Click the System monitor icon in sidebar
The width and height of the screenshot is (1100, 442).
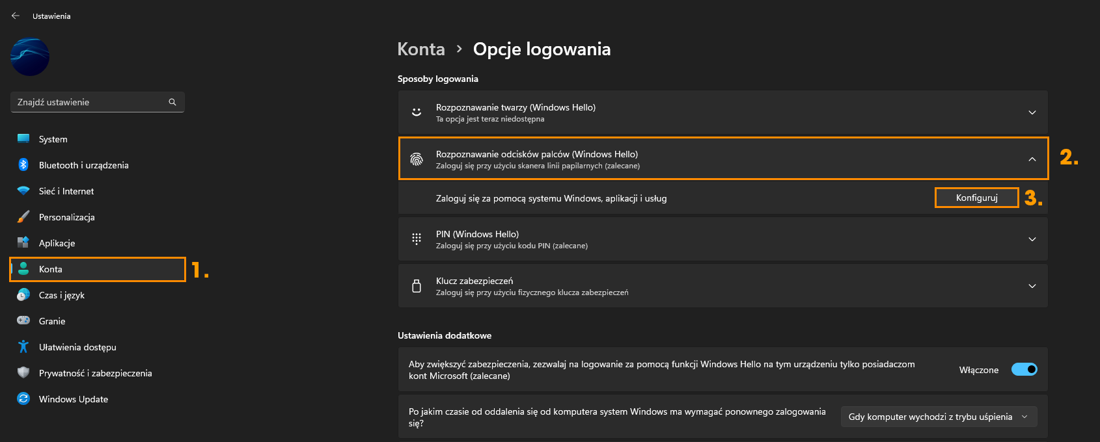(23, 139)
